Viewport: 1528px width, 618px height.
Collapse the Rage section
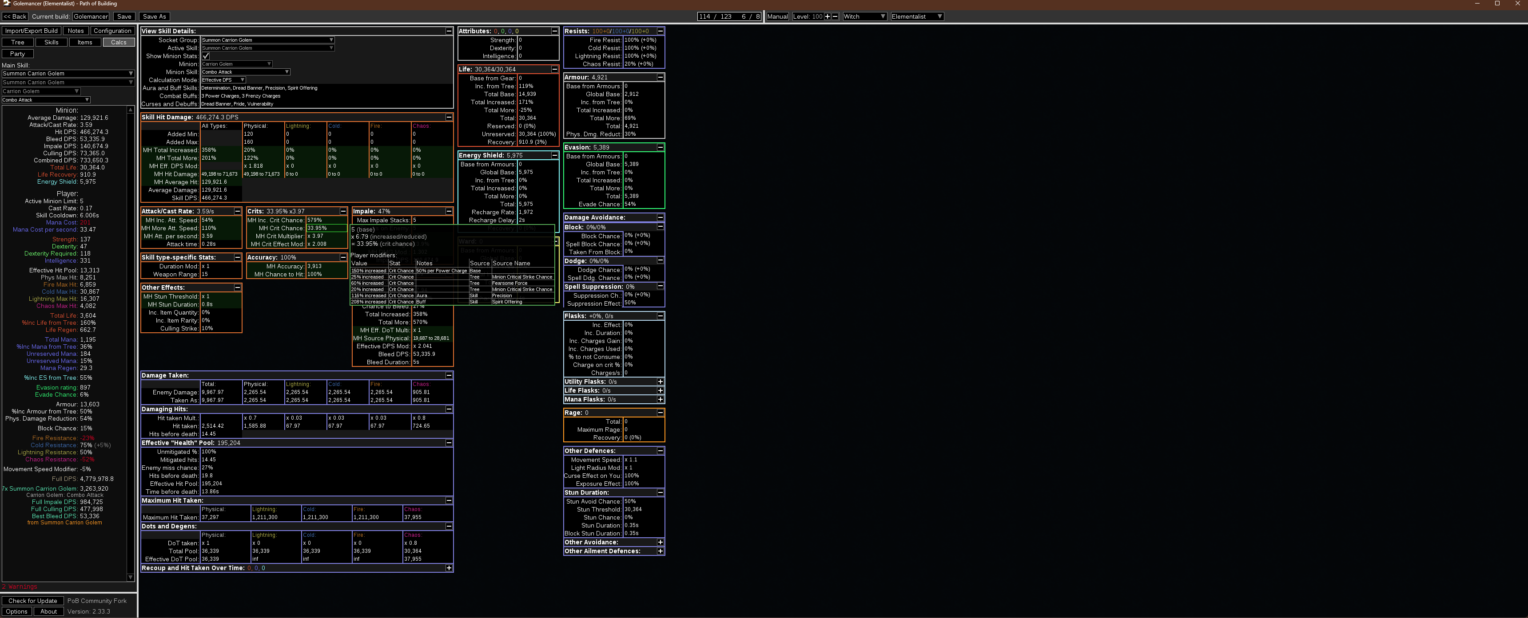660,413
